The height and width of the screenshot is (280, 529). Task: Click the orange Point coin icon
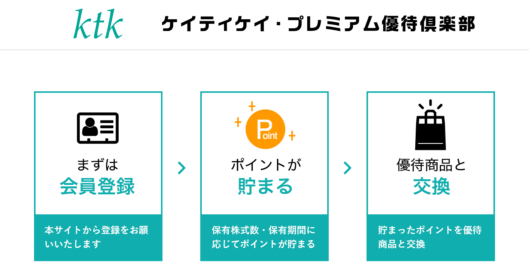pos(265,129)
